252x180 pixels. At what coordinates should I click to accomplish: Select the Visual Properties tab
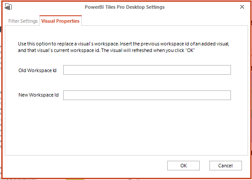coord(60,21)
